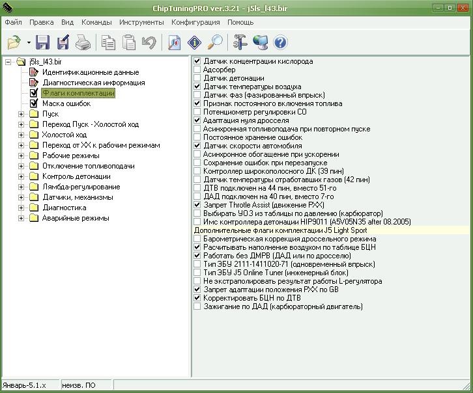
Task: Expand the Лямбда-регулирование folder
Action: click(21, 187)
